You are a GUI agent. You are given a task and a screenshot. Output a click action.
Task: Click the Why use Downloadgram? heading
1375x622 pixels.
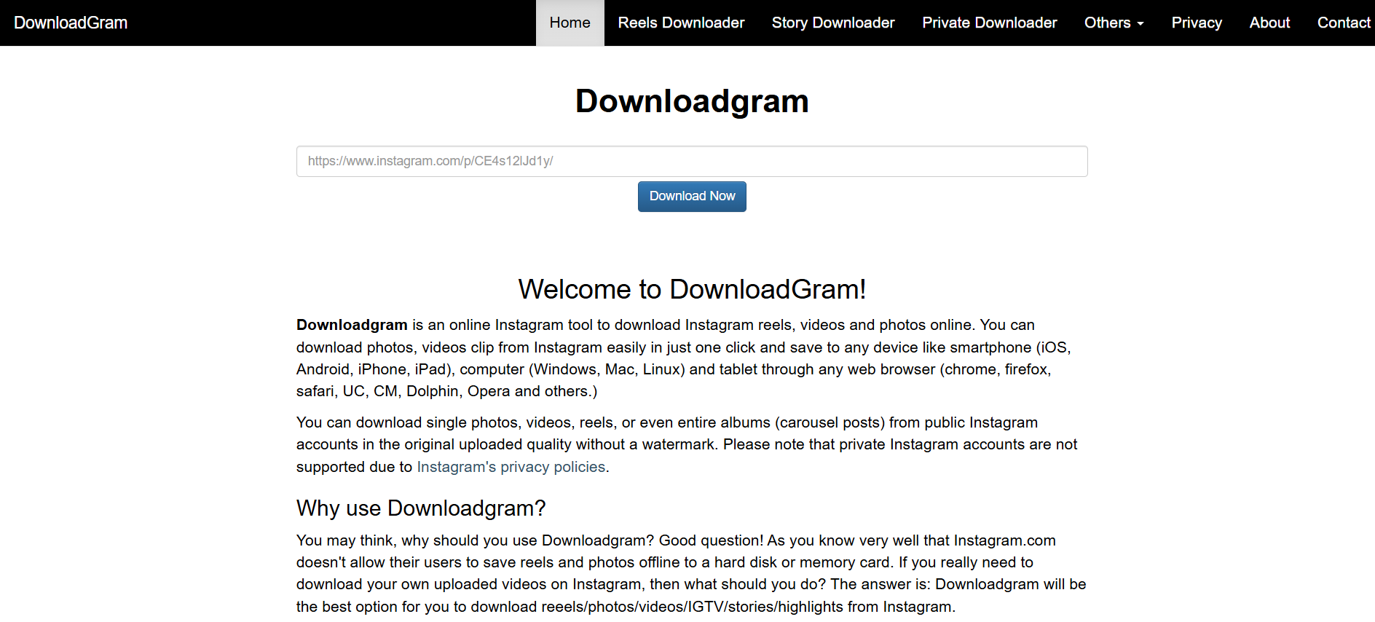421,508
